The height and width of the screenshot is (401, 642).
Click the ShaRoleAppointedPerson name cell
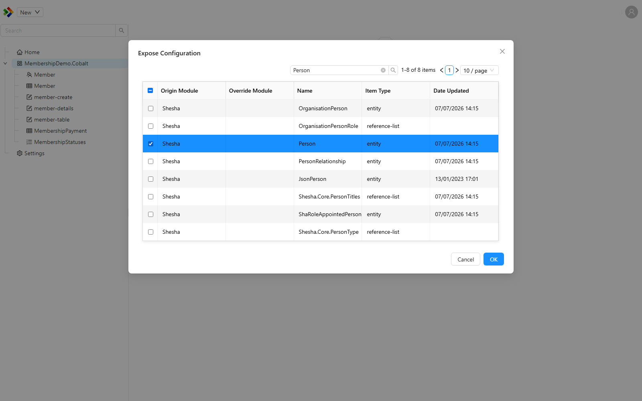click(328, 214)
